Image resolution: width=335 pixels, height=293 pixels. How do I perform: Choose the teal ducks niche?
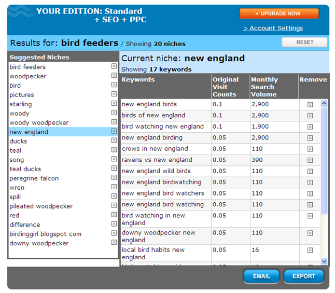tap(25, 169)
